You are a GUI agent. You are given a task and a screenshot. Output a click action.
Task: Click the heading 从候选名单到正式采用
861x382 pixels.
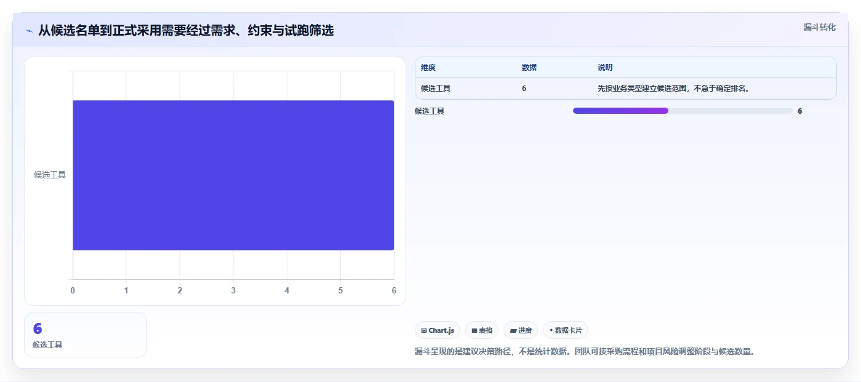click(x=186, y=31)
